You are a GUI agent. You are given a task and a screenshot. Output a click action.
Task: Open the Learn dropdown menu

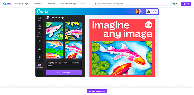(83, 4)
